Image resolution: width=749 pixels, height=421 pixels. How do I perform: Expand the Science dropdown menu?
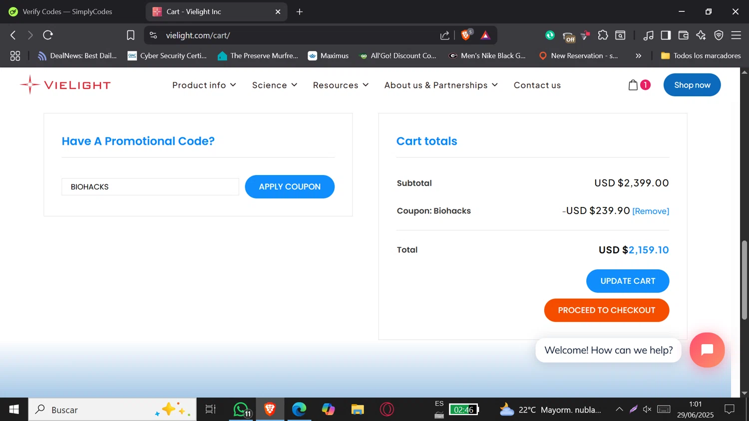(275, 85)
